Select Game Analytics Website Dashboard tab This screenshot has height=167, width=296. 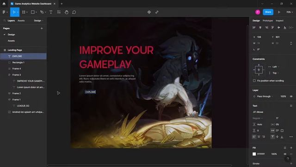(x=33, y=4)
